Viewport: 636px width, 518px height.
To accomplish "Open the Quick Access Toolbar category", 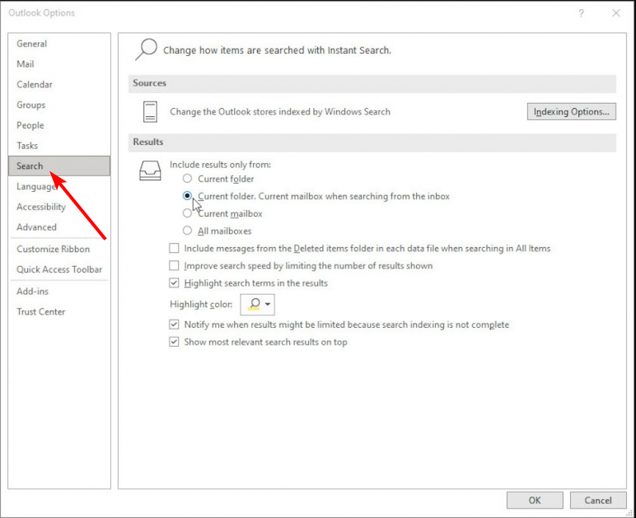I will [x=59, y=269].
